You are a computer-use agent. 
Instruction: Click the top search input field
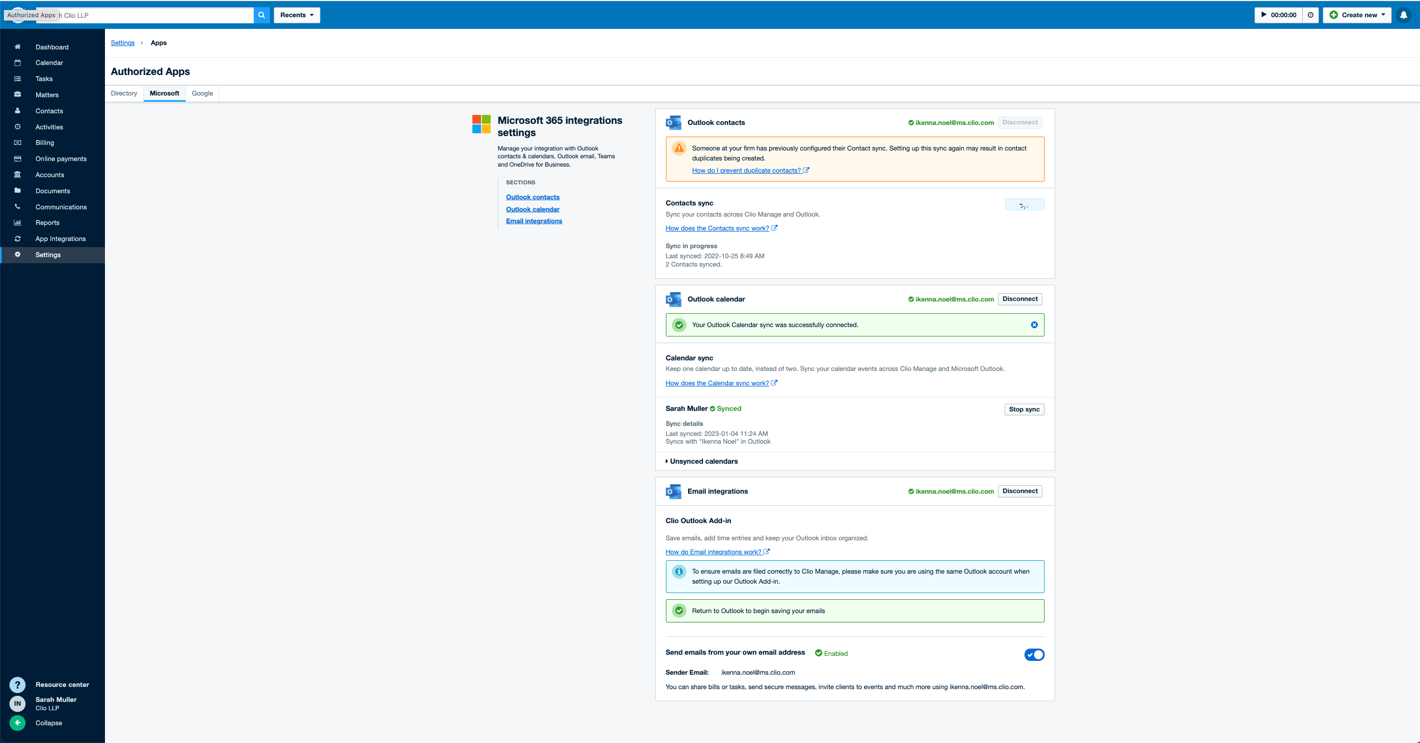(155, 15)
